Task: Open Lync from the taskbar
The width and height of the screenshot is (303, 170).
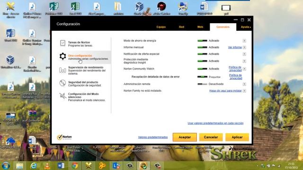Action: pos(116,166)
